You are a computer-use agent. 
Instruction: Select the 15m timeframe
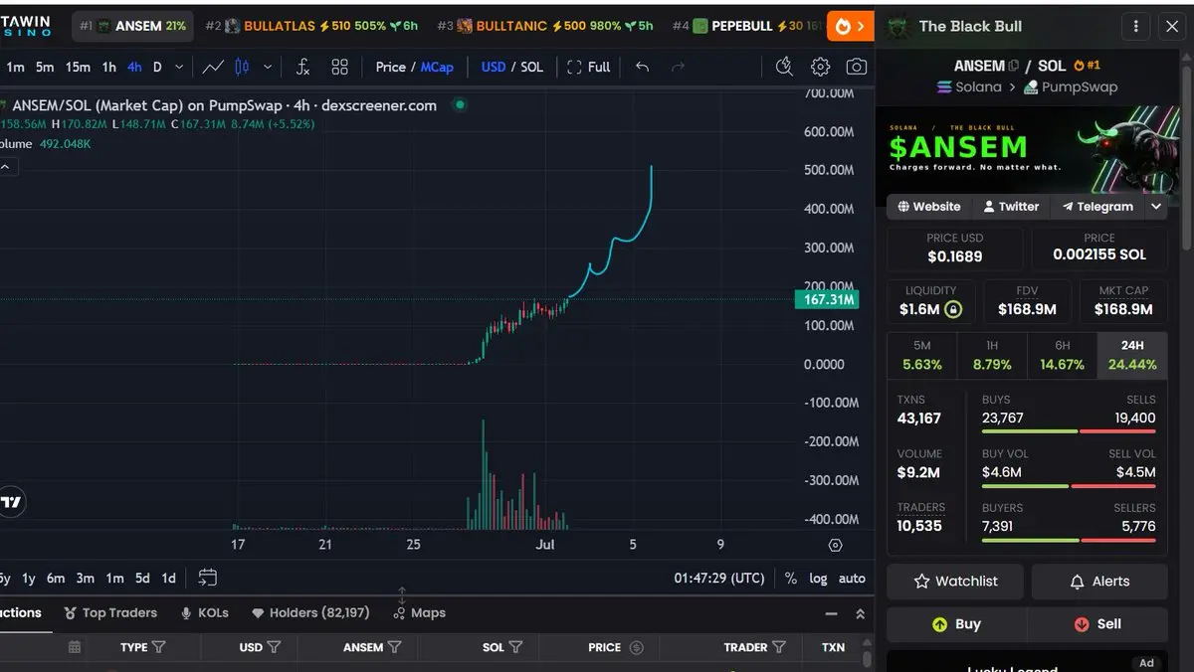[78, 67]
